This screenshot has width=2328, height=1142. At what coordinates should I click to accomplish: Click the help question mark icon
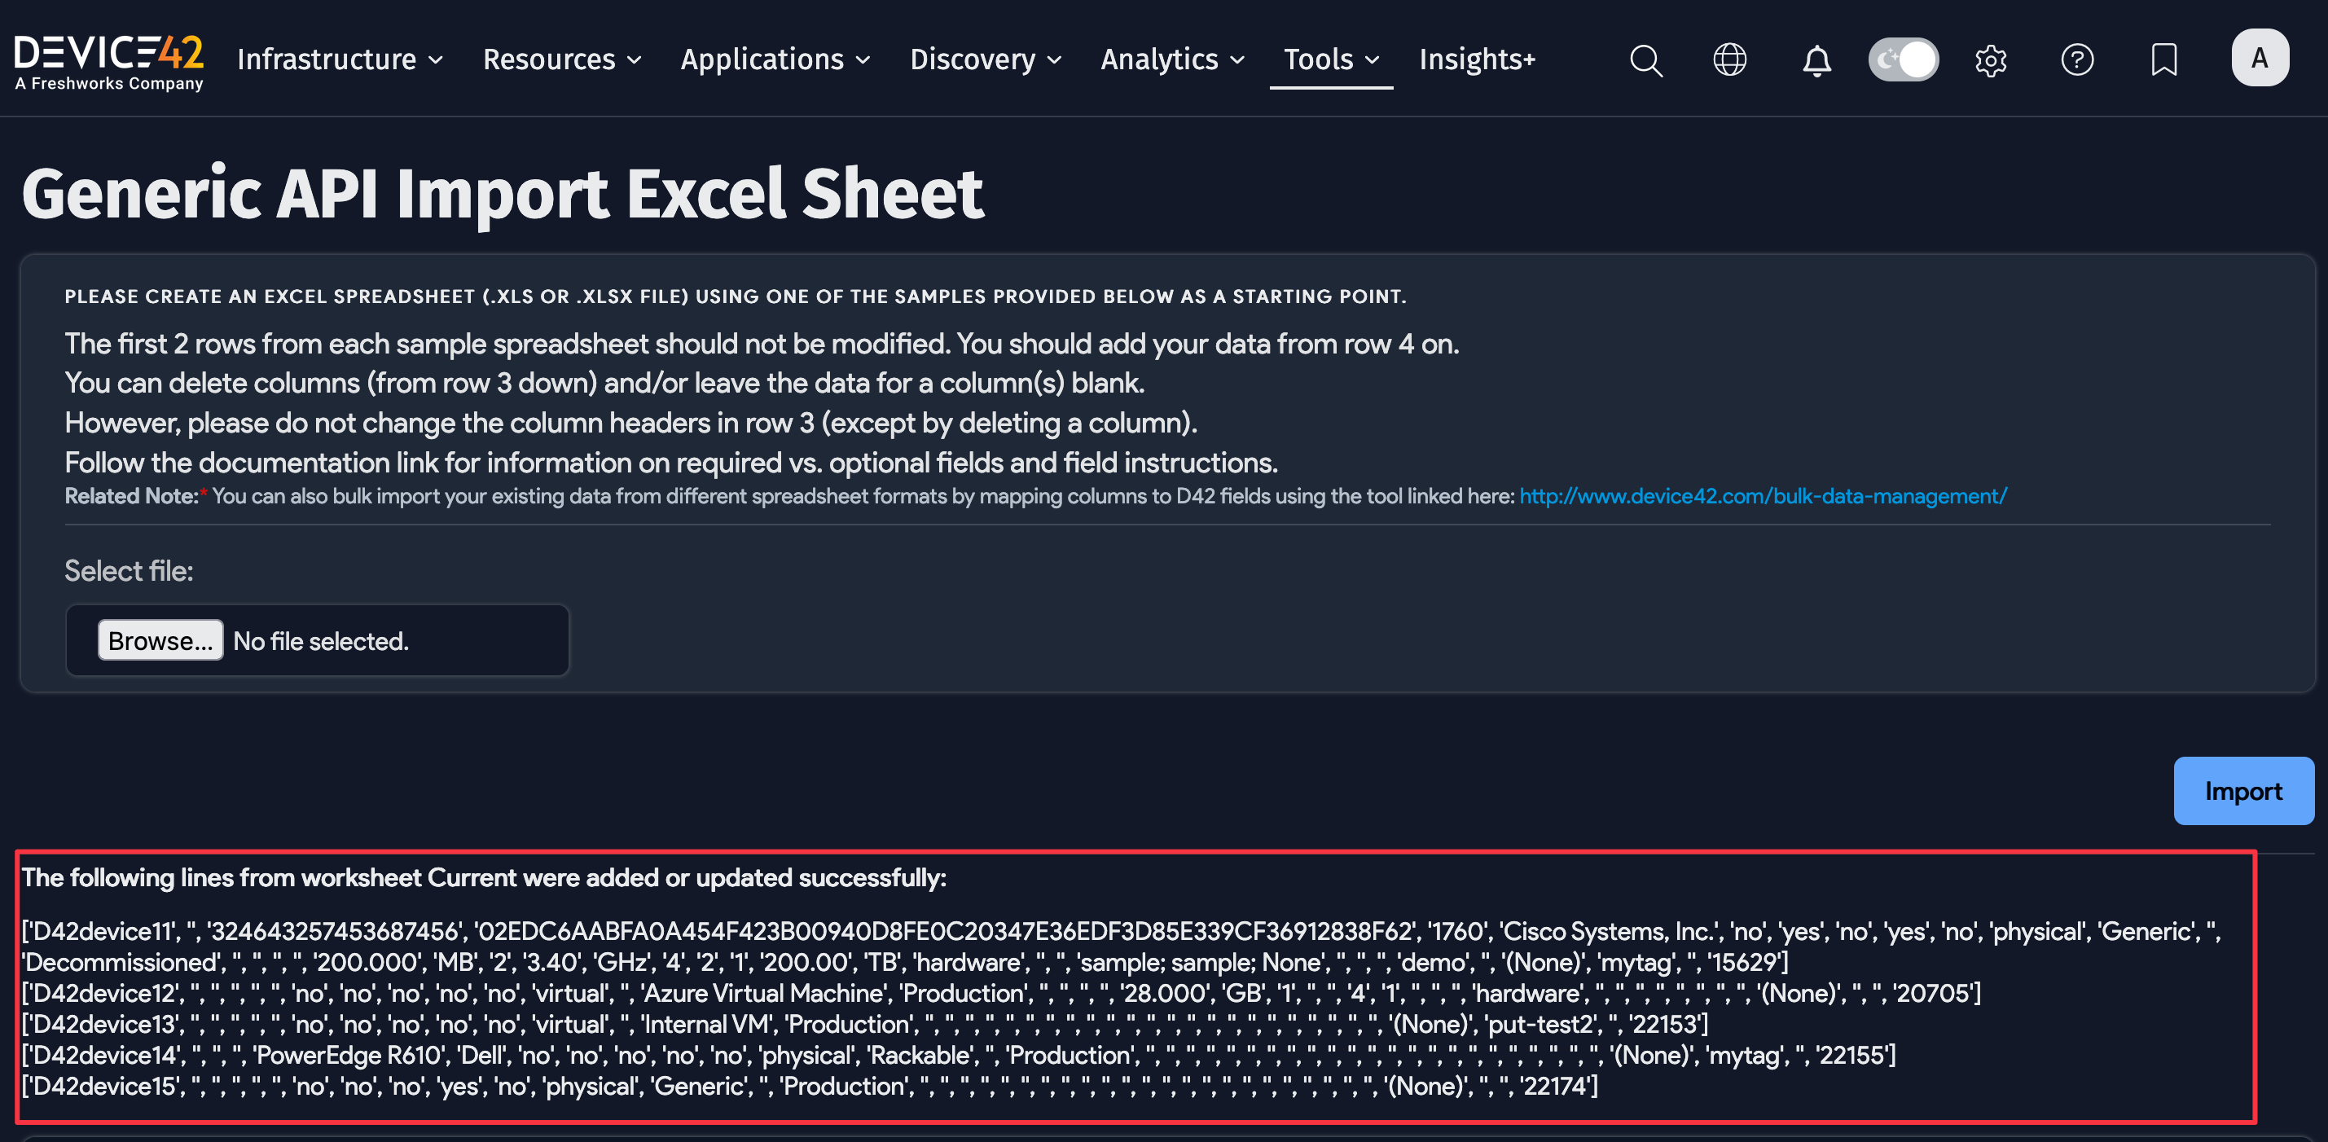click(2078, 59)
